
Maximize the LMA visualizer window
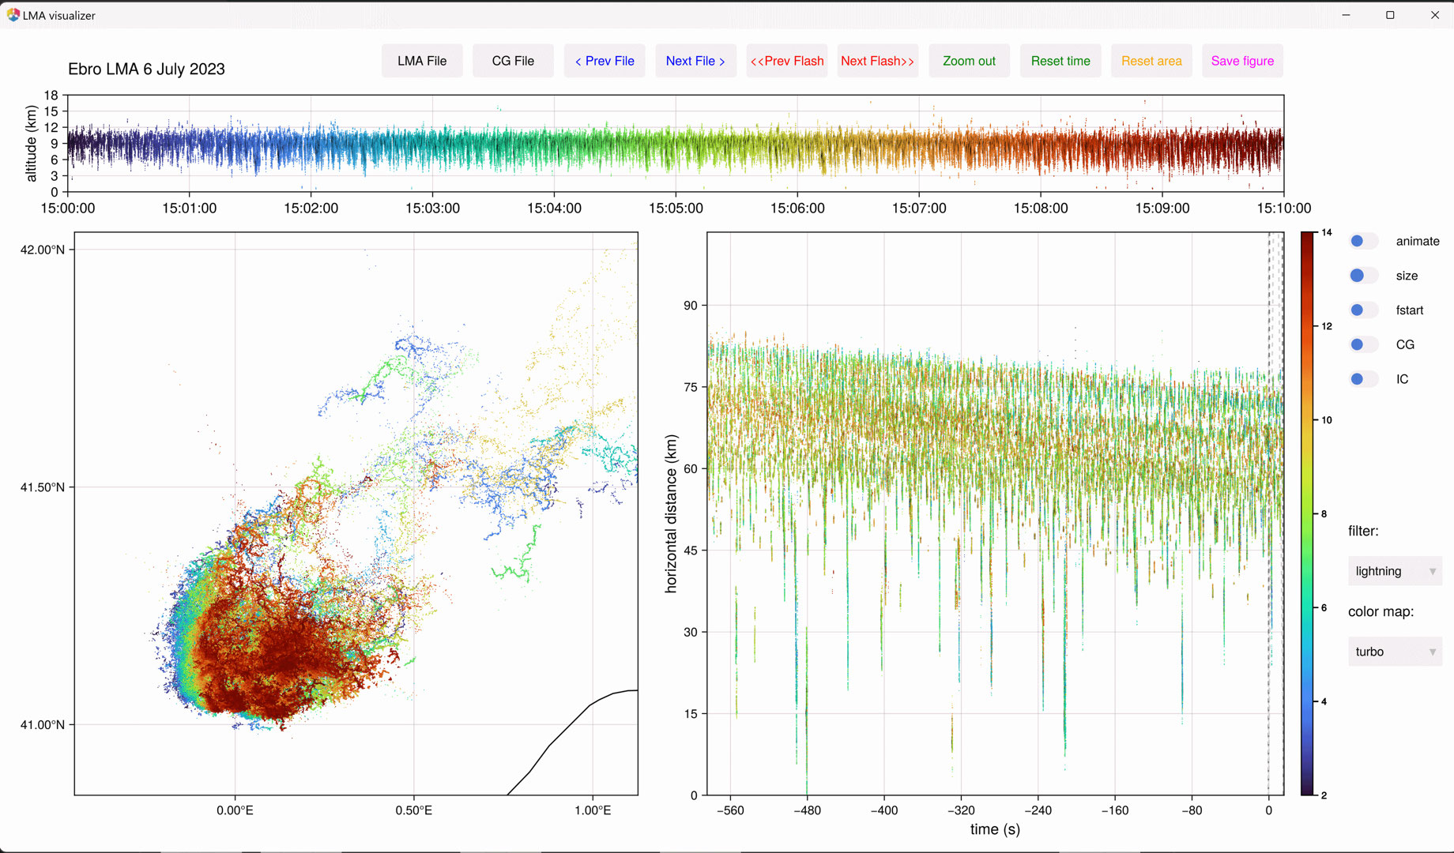1390,15
